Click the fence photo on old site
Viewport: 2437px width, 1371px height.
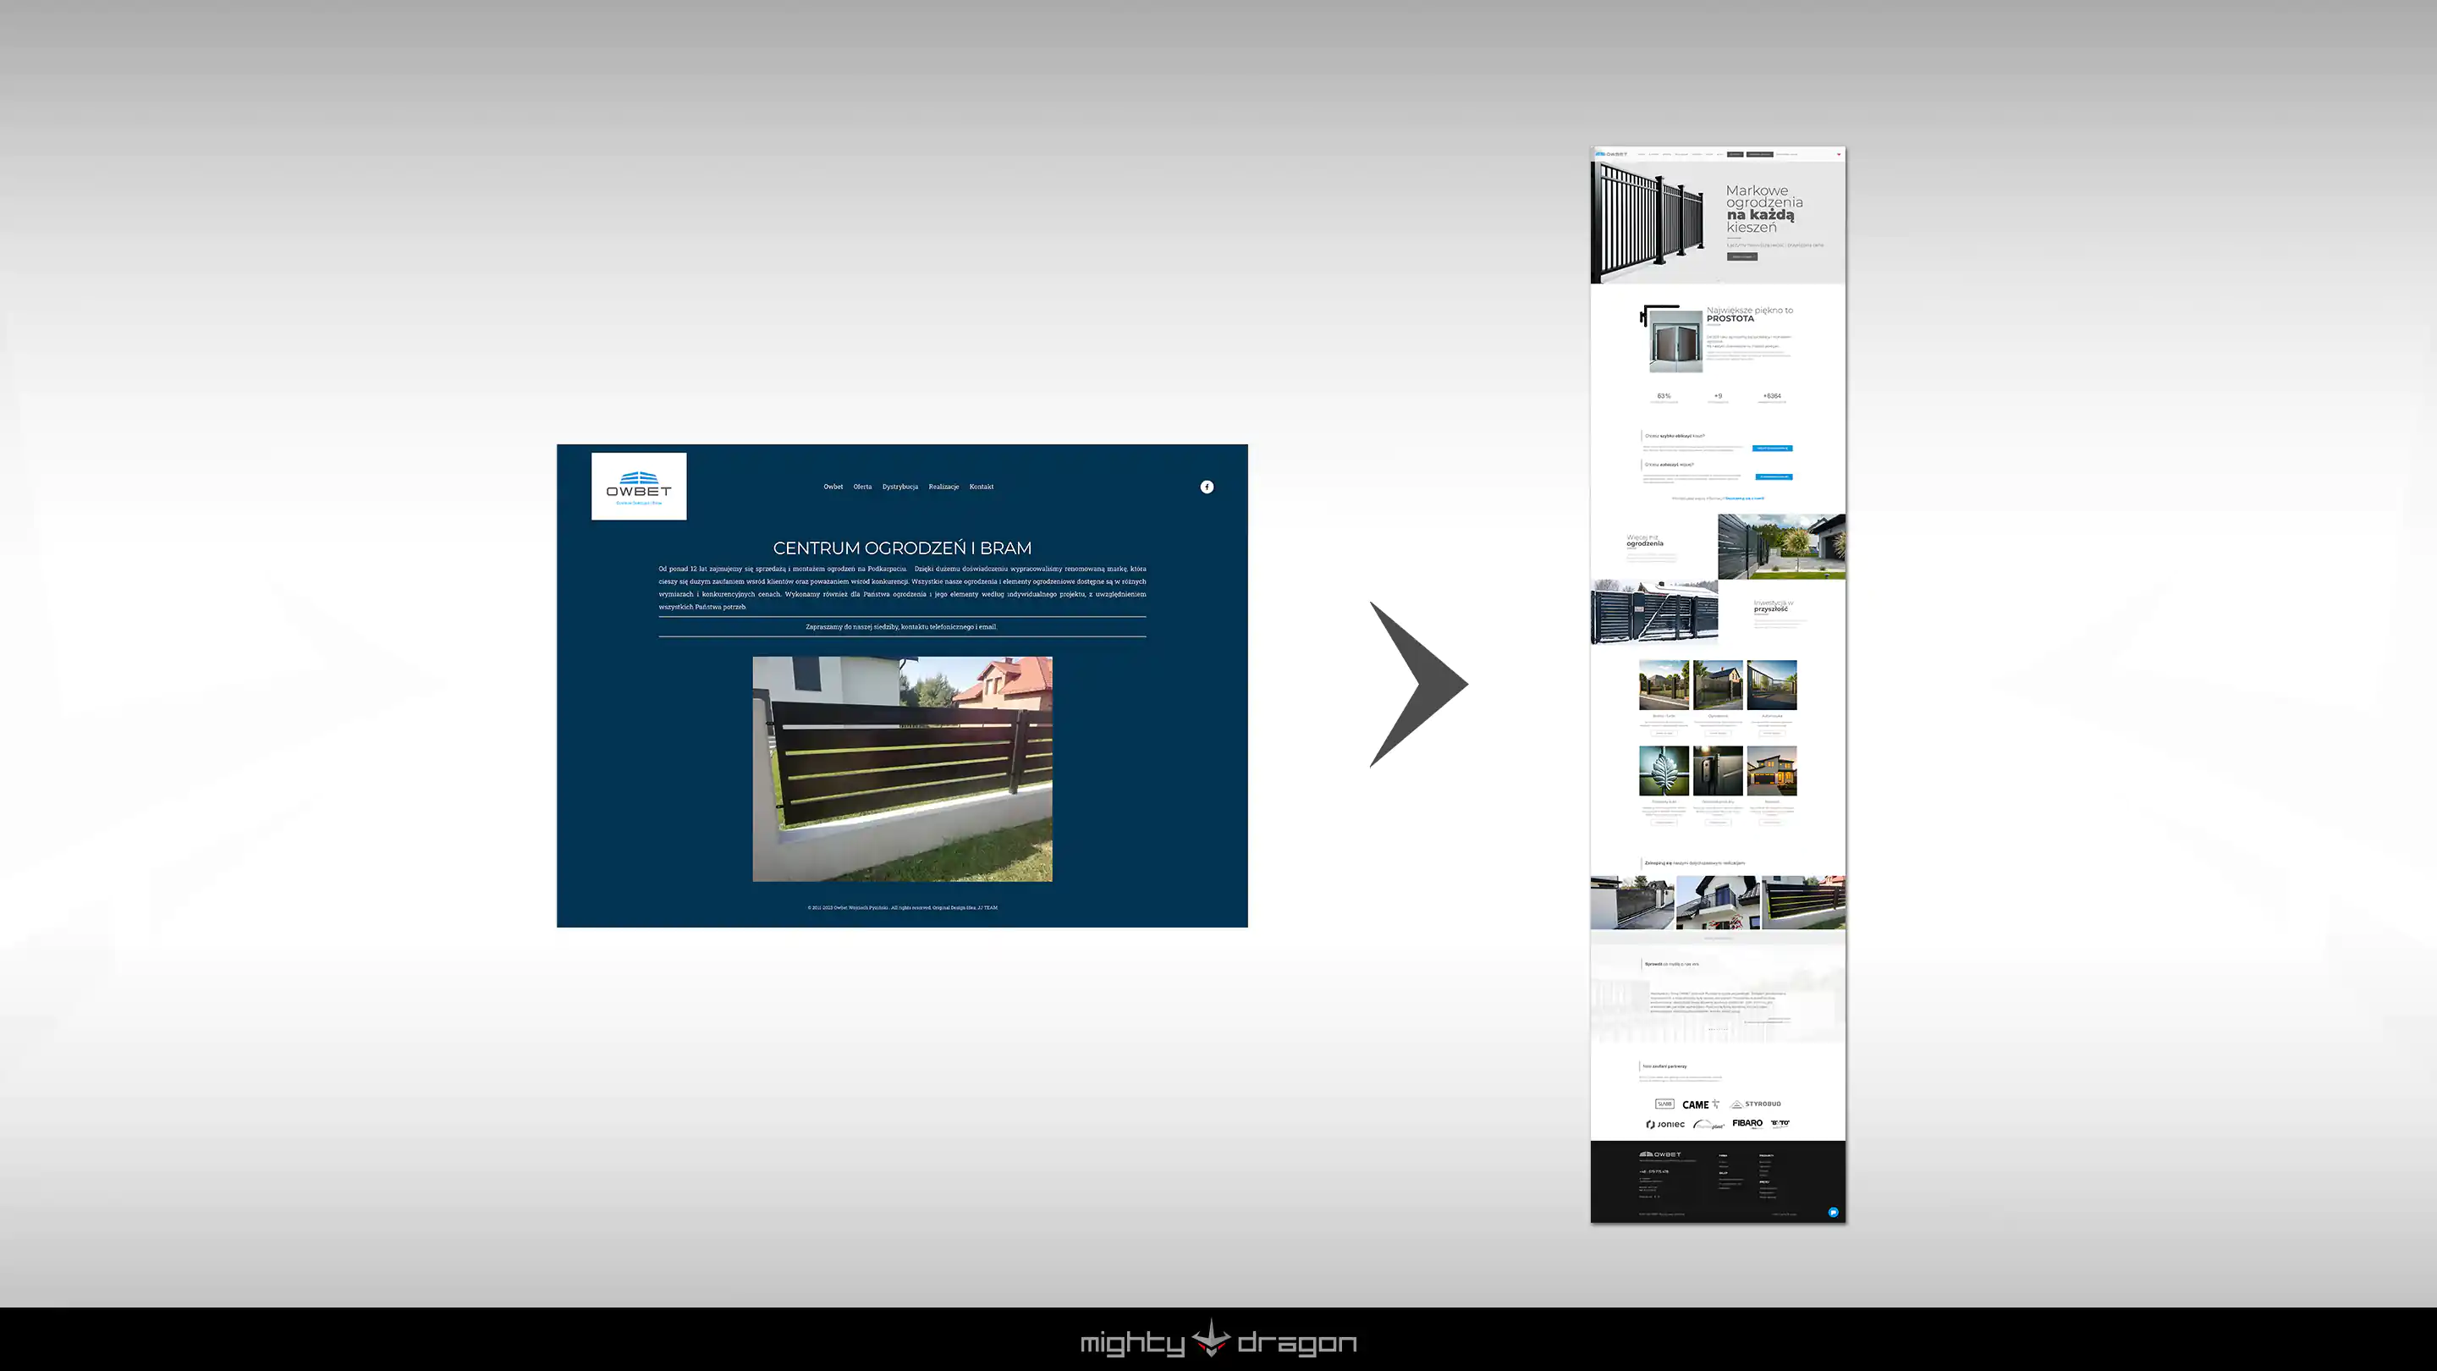(901, 768)
